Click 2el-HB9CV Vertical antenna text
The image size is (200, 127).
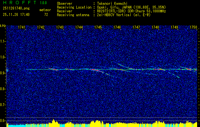coord(124,15)
